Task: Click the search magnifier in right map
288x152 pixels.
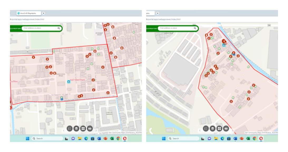Action: (195, 28)
